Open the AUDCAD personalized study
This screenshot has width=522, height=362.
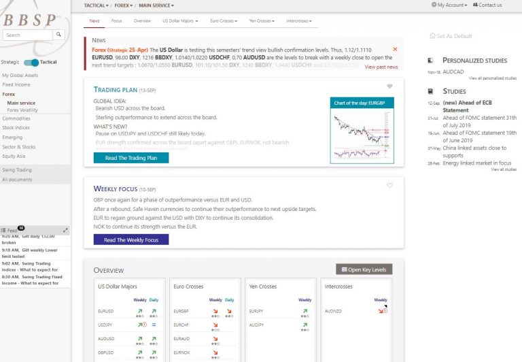(x=453, y=71)
